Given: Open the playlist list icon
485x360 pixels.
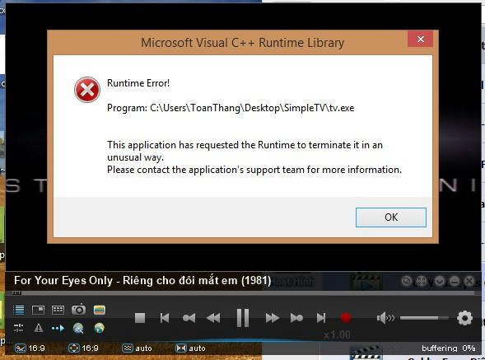Looking at the screenshot, I should pos(19,310).
